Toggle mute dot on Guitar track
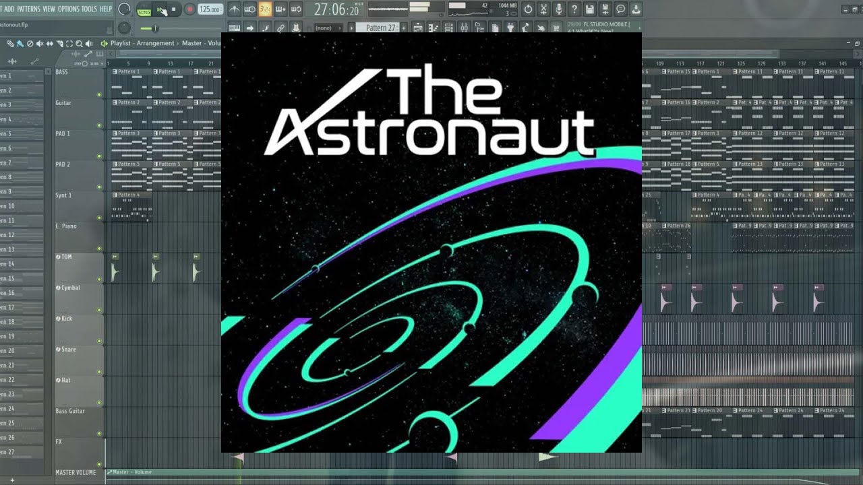The height and width of the screenshot is (485, 863). pos(99,125)
